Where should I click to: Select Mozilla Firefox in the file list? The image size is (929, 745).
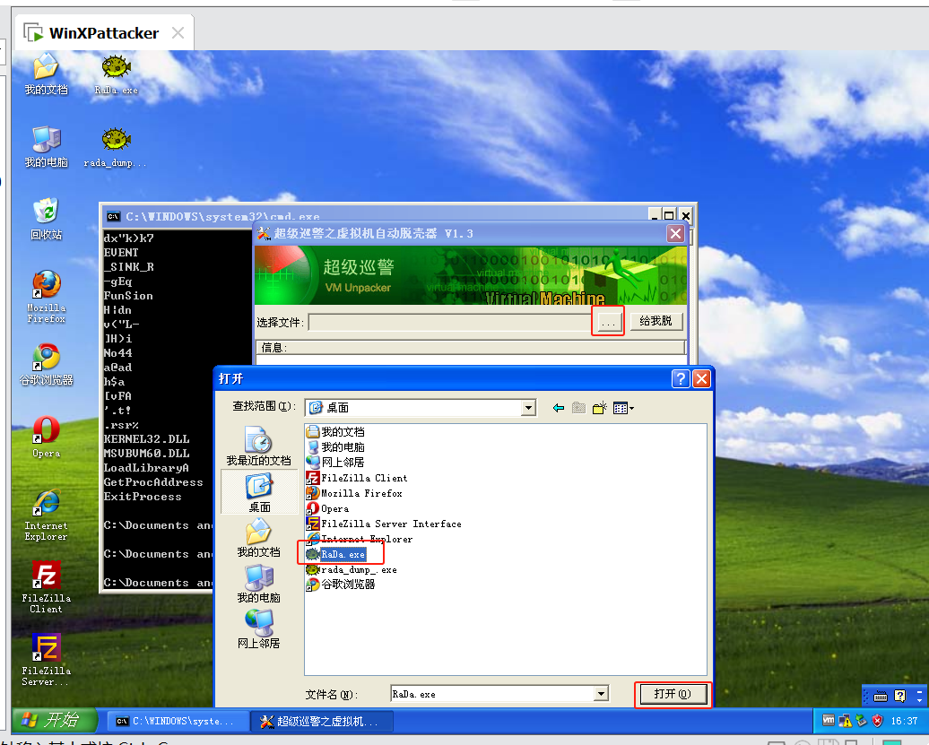(354, 493)
